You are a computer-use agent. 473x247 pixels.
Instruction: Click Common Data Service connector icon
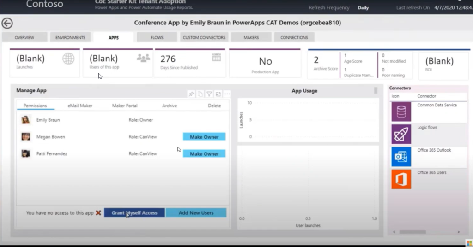tap(401, 112)
